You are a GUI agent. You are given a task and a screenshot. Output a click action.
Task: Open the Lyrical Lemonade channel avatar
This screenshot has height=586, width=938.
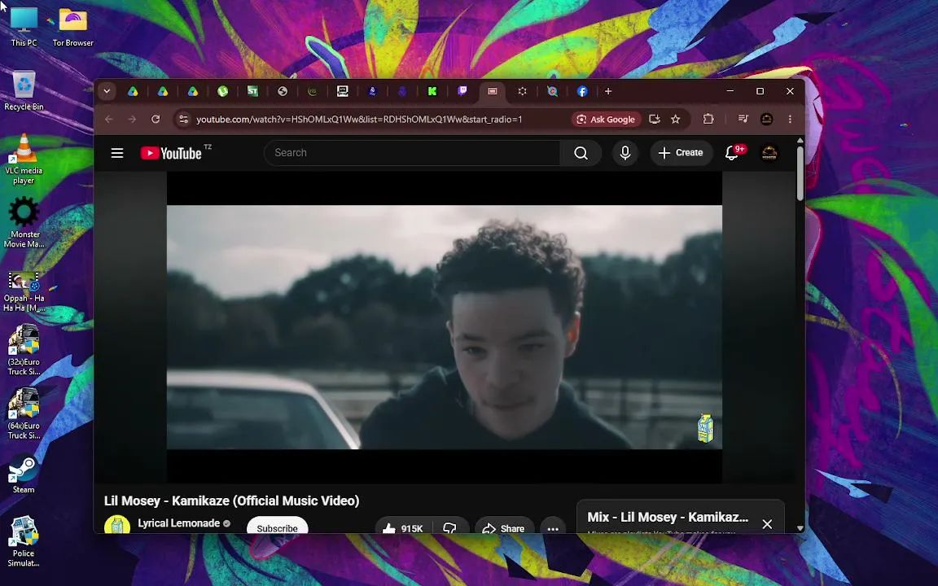117,525
